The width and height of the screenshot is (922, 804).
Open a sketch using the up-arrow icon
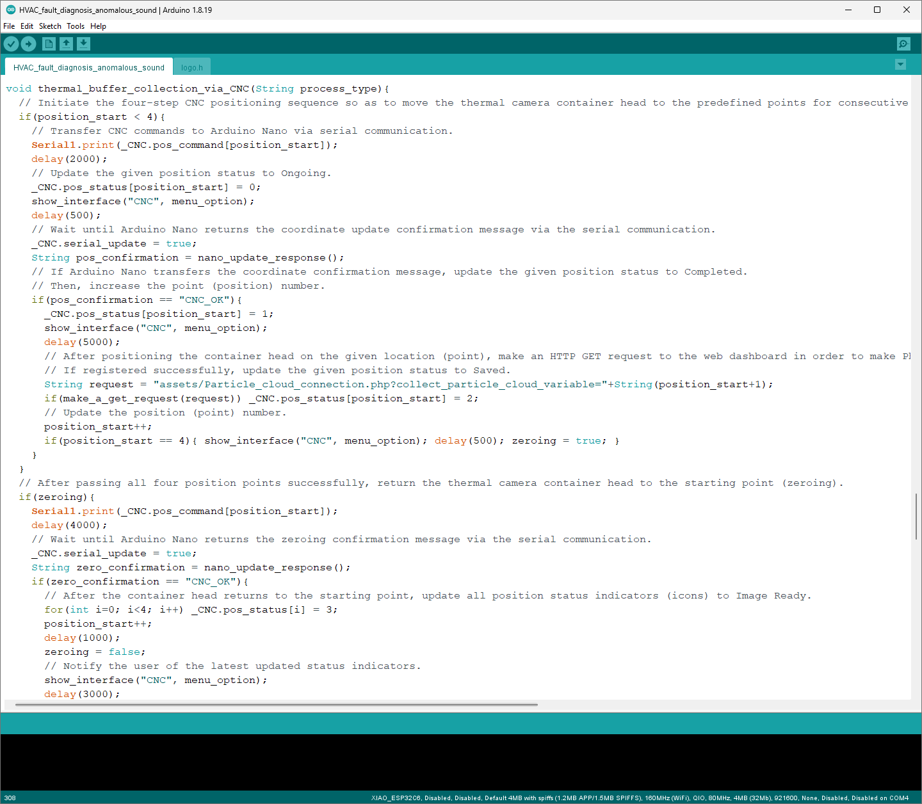[x=67, y=44]
